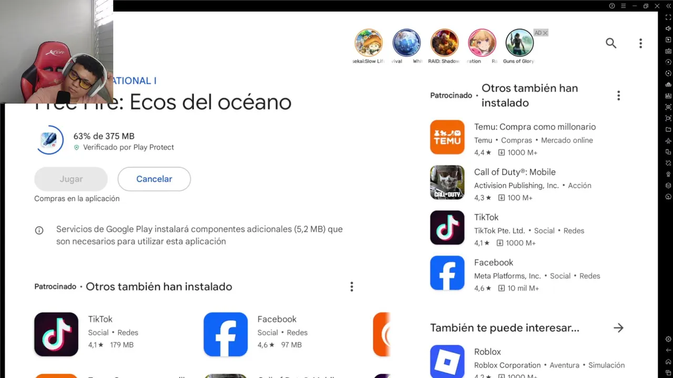
Task: Open the Isekai: Slow Life ad icon
Action: (x=369, y=43)
